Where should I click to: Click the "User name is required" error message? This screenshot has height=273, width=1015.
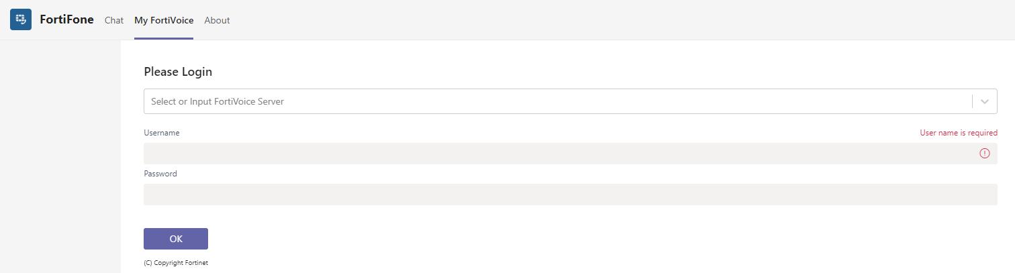958,133
